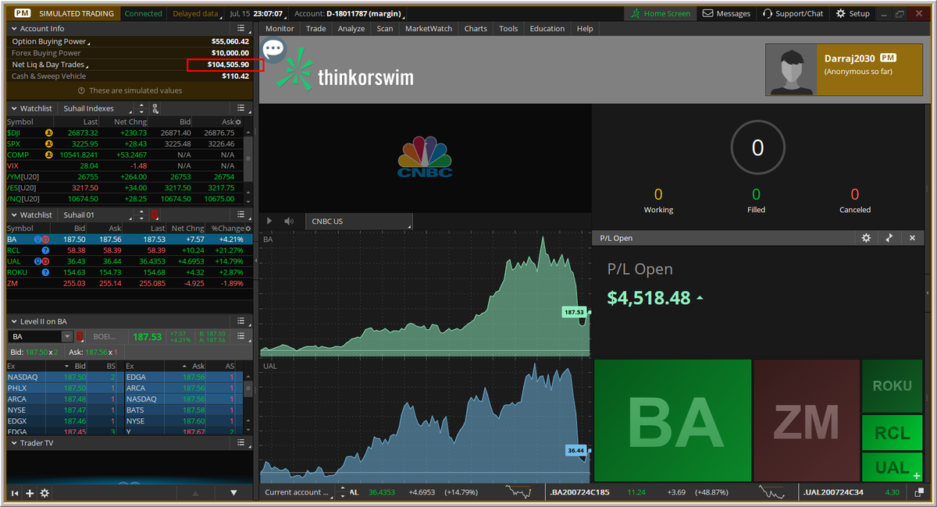937x507 pixels.
Task: Step through watchlists using Suhail Indexes stepper
Action: click(141, 108)
